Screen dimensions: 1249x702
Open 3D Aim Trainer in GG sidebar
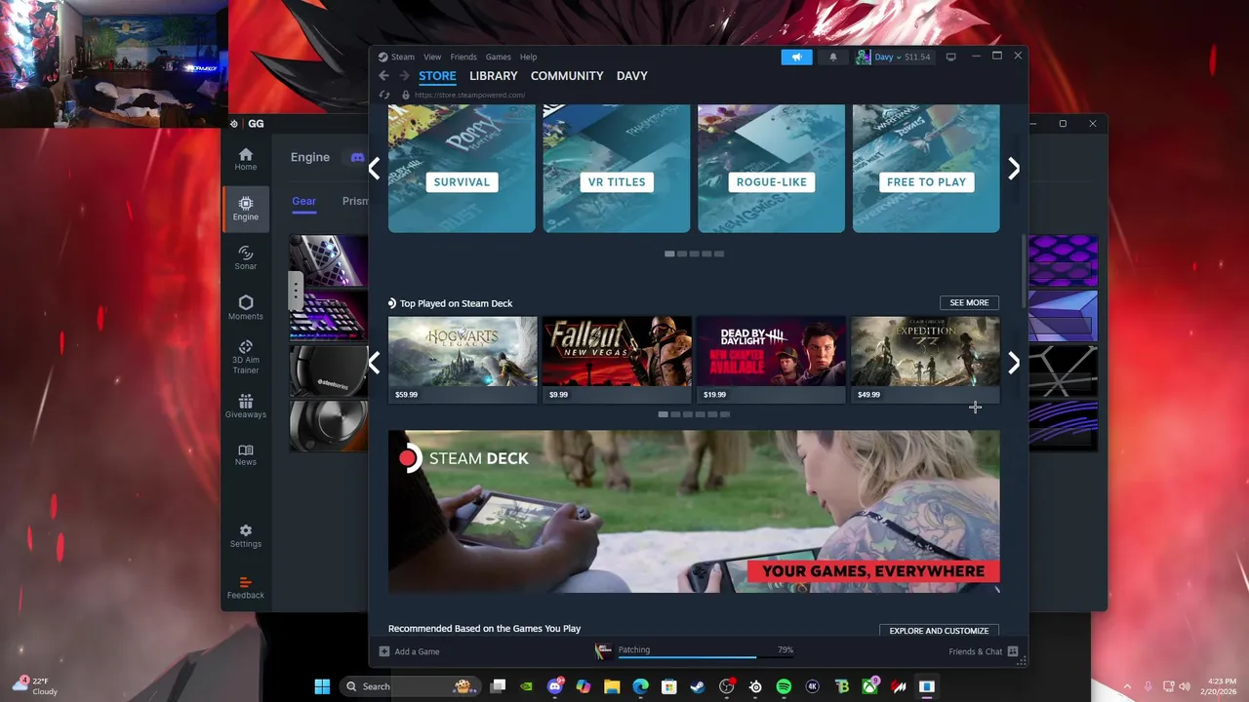[x=246, y=357]
